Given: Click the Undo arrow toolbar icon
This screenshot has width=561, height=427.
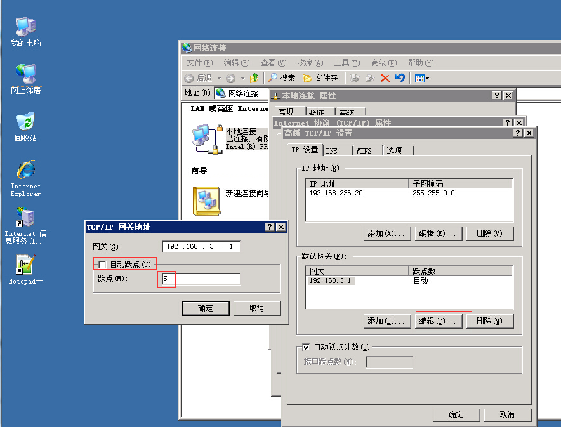Looking at the screenshot, I should tap(399, 78).
